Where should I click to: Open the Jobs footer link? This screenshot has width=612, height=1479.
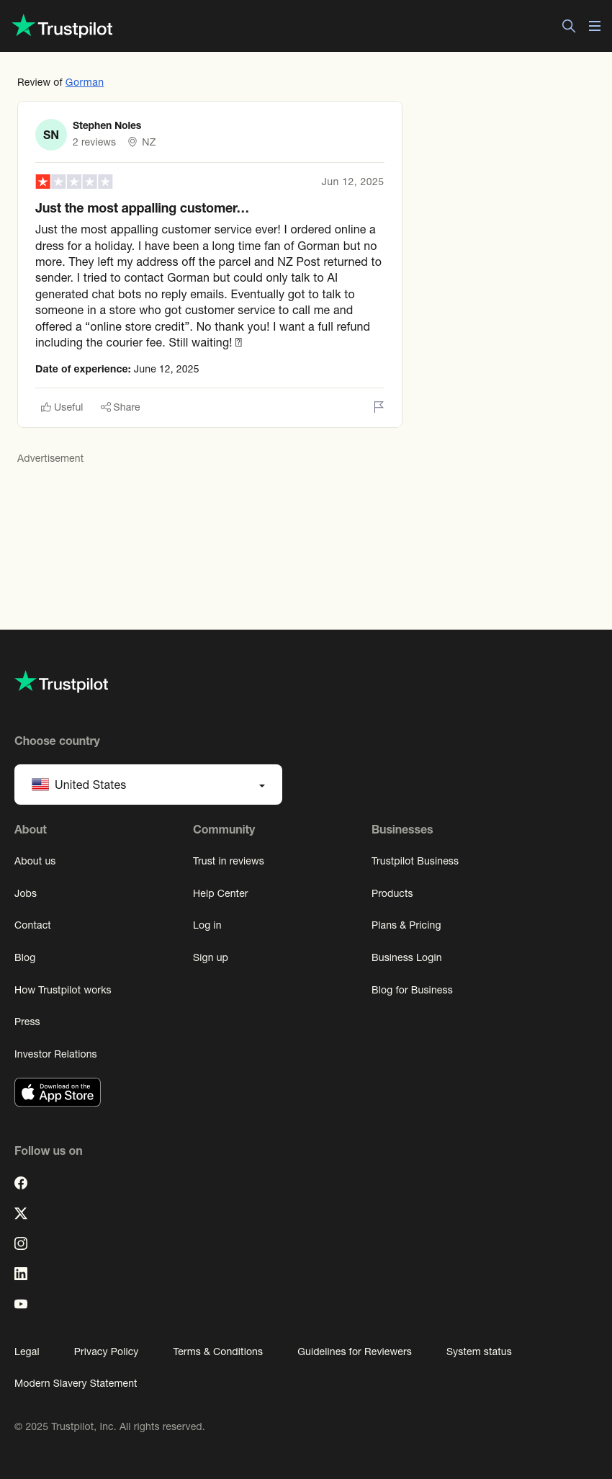pos(25,893)
